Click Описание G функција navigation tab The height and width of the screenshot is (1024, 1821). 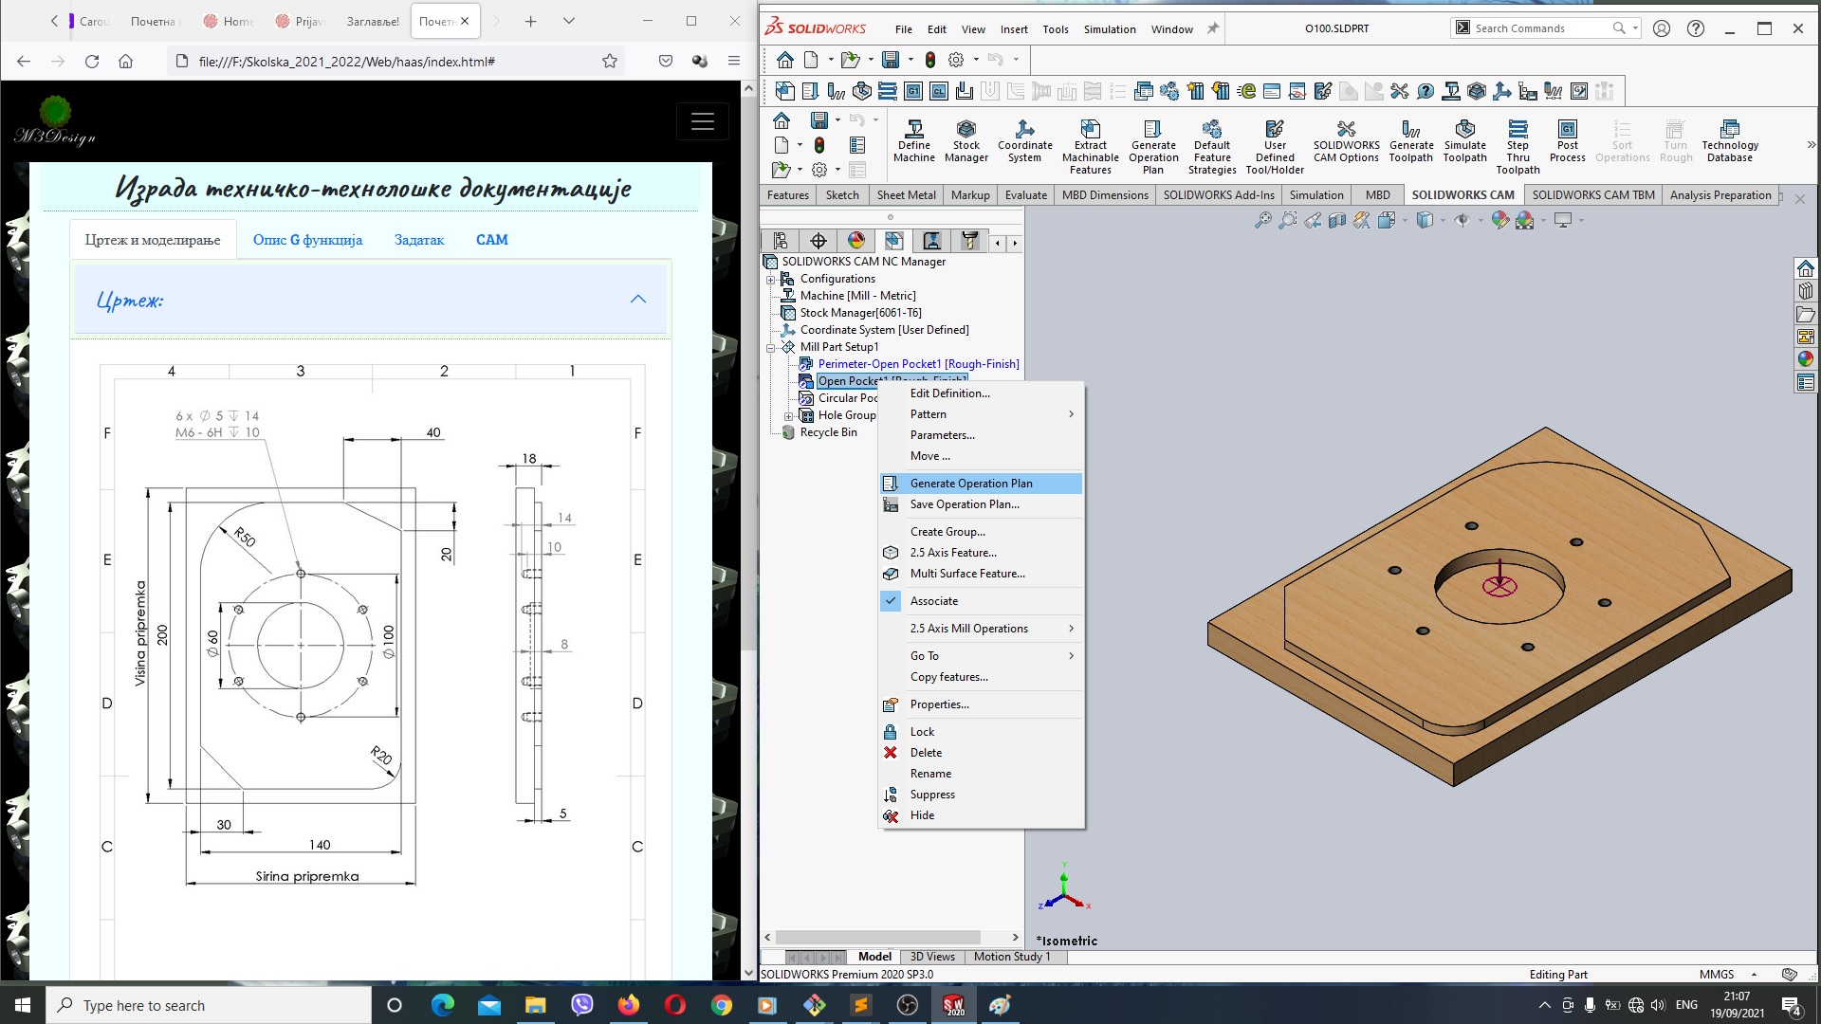306,239
